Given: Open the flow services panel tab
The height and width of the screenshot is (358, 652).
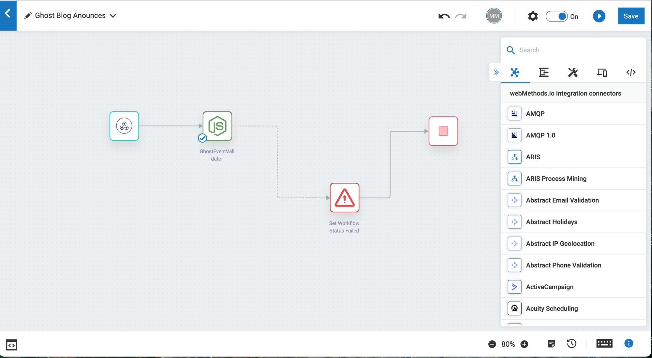Looking at the screenshot, I should point(544,73).
